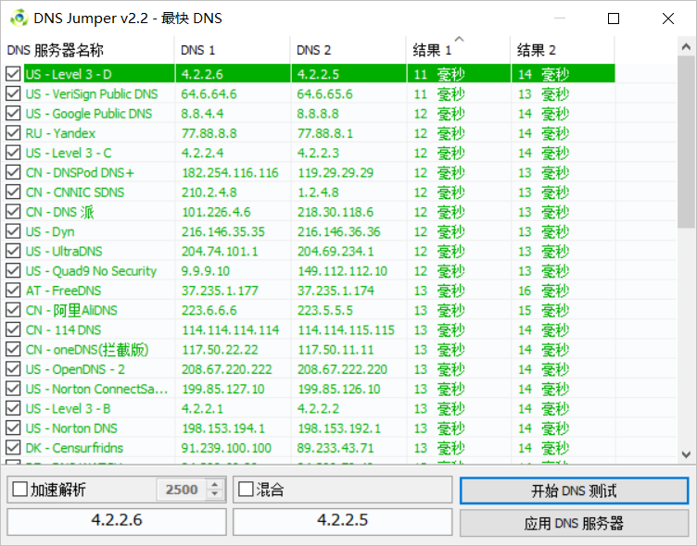Decrease the 2500 value with down arrow
This screenshot has height=546, width=697.
click(215, 494)
